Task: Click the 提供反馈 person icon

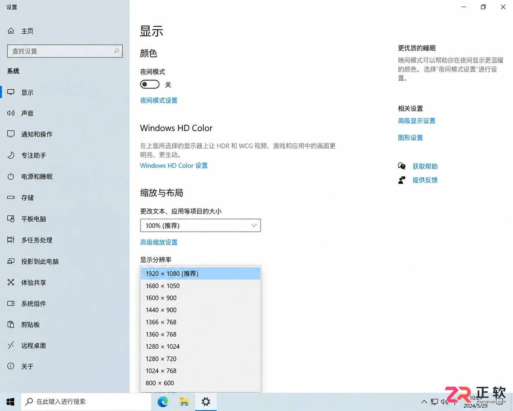Action: (x=402, y=180)
